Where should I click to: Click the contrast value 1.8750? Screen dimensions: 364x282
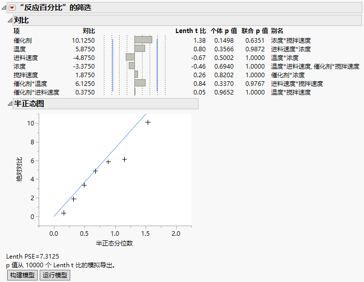pyautogui.click(x=85, y=75)
